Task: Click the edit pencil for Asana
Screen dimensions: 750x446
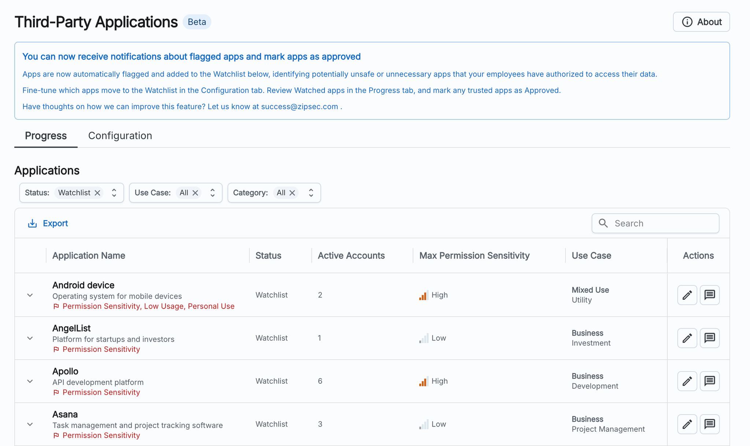Action: tap(687, 424)
